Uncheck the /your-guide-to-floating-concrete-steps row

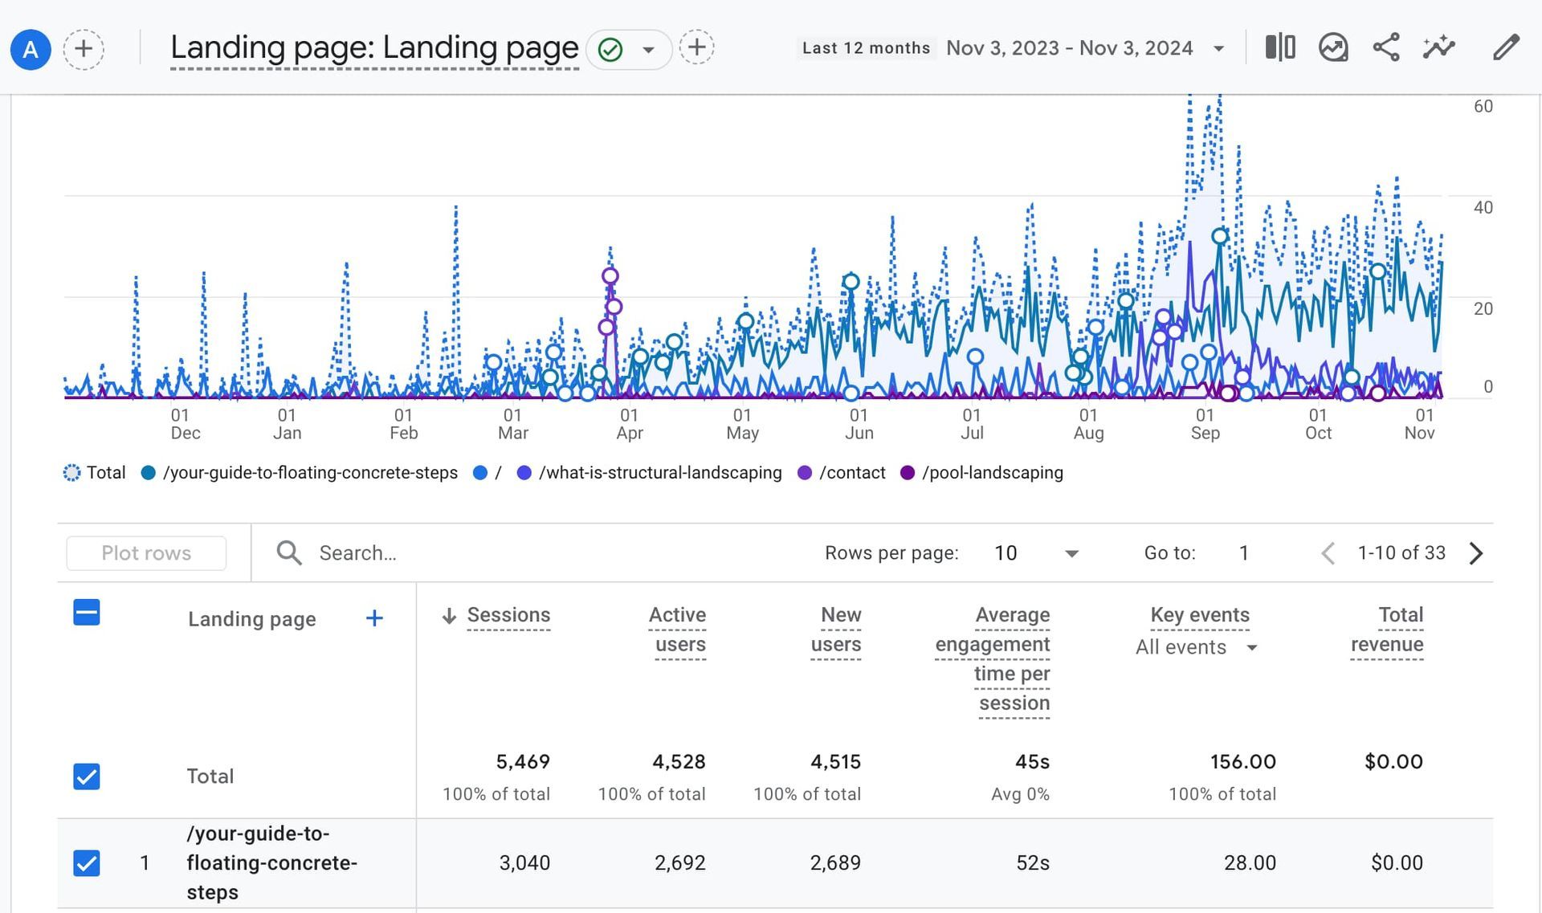tap(86, 862)
